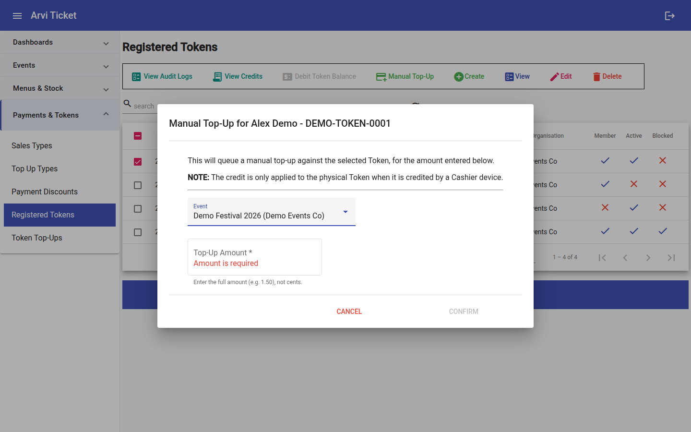The width and height of the screenshot is (691, 432).
Task: Check the third row checkbox
Action: point(138,209)
